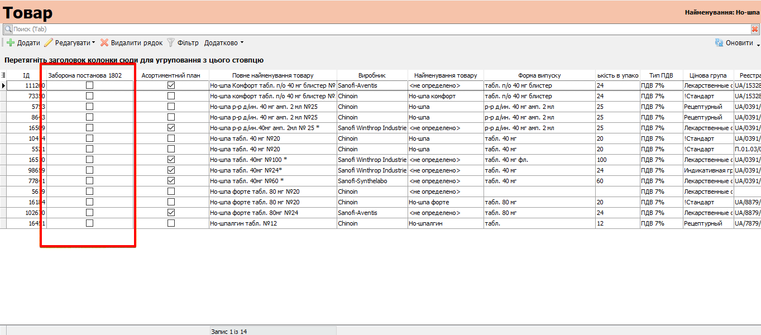Click the Оновити refresh icon

pos(719,43)
